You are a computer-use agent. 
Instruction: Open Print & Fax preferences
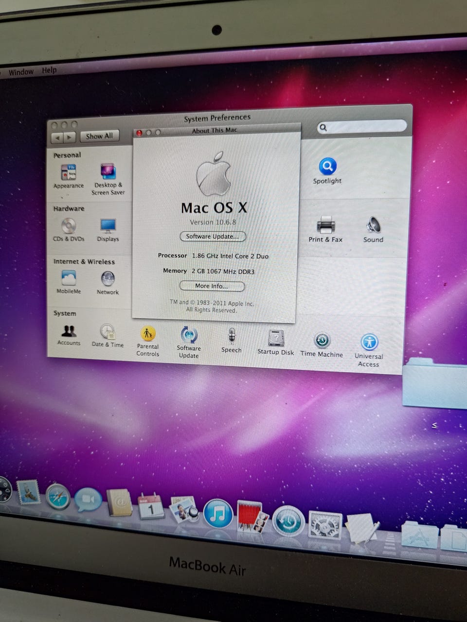(325, 226)
